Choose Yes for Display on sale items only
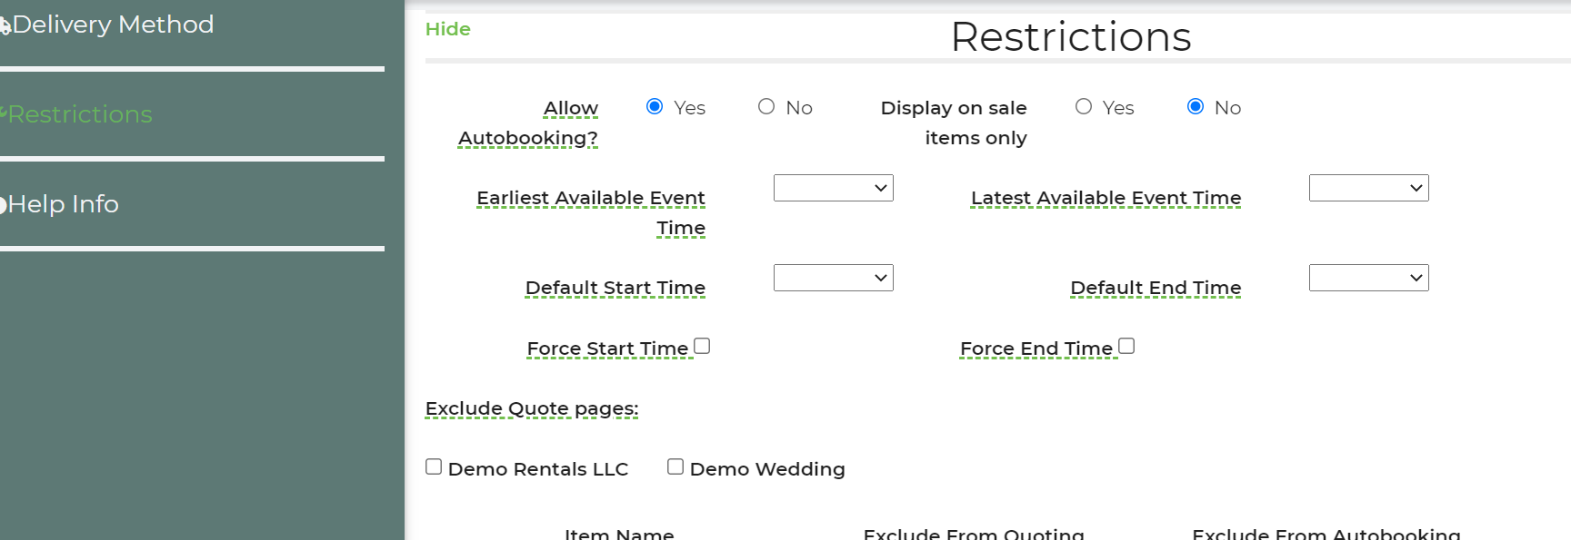1571x540 pixels. [1084, 107]
